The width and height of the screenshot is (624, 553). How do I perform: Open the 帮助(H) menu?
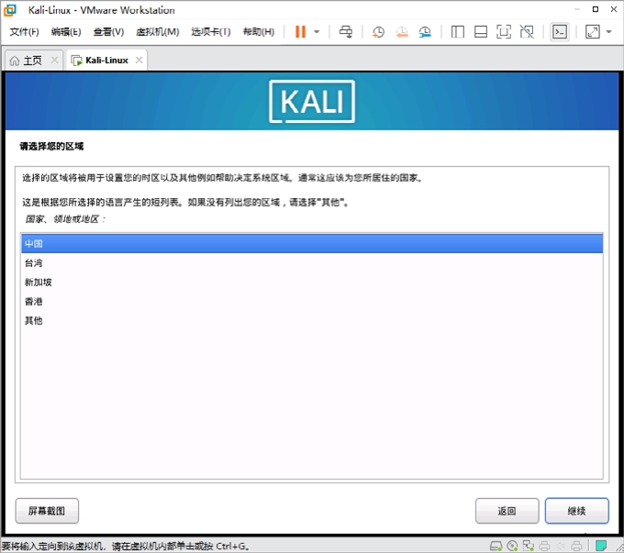click(x=259, y=32)
